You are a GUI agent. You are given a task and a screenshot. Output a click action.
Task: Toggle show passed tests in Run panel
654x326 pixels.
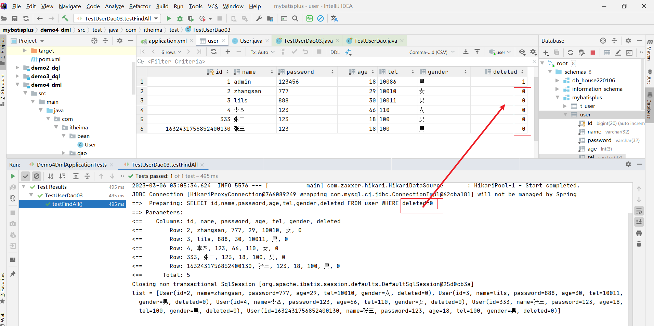tap(25, 176)
